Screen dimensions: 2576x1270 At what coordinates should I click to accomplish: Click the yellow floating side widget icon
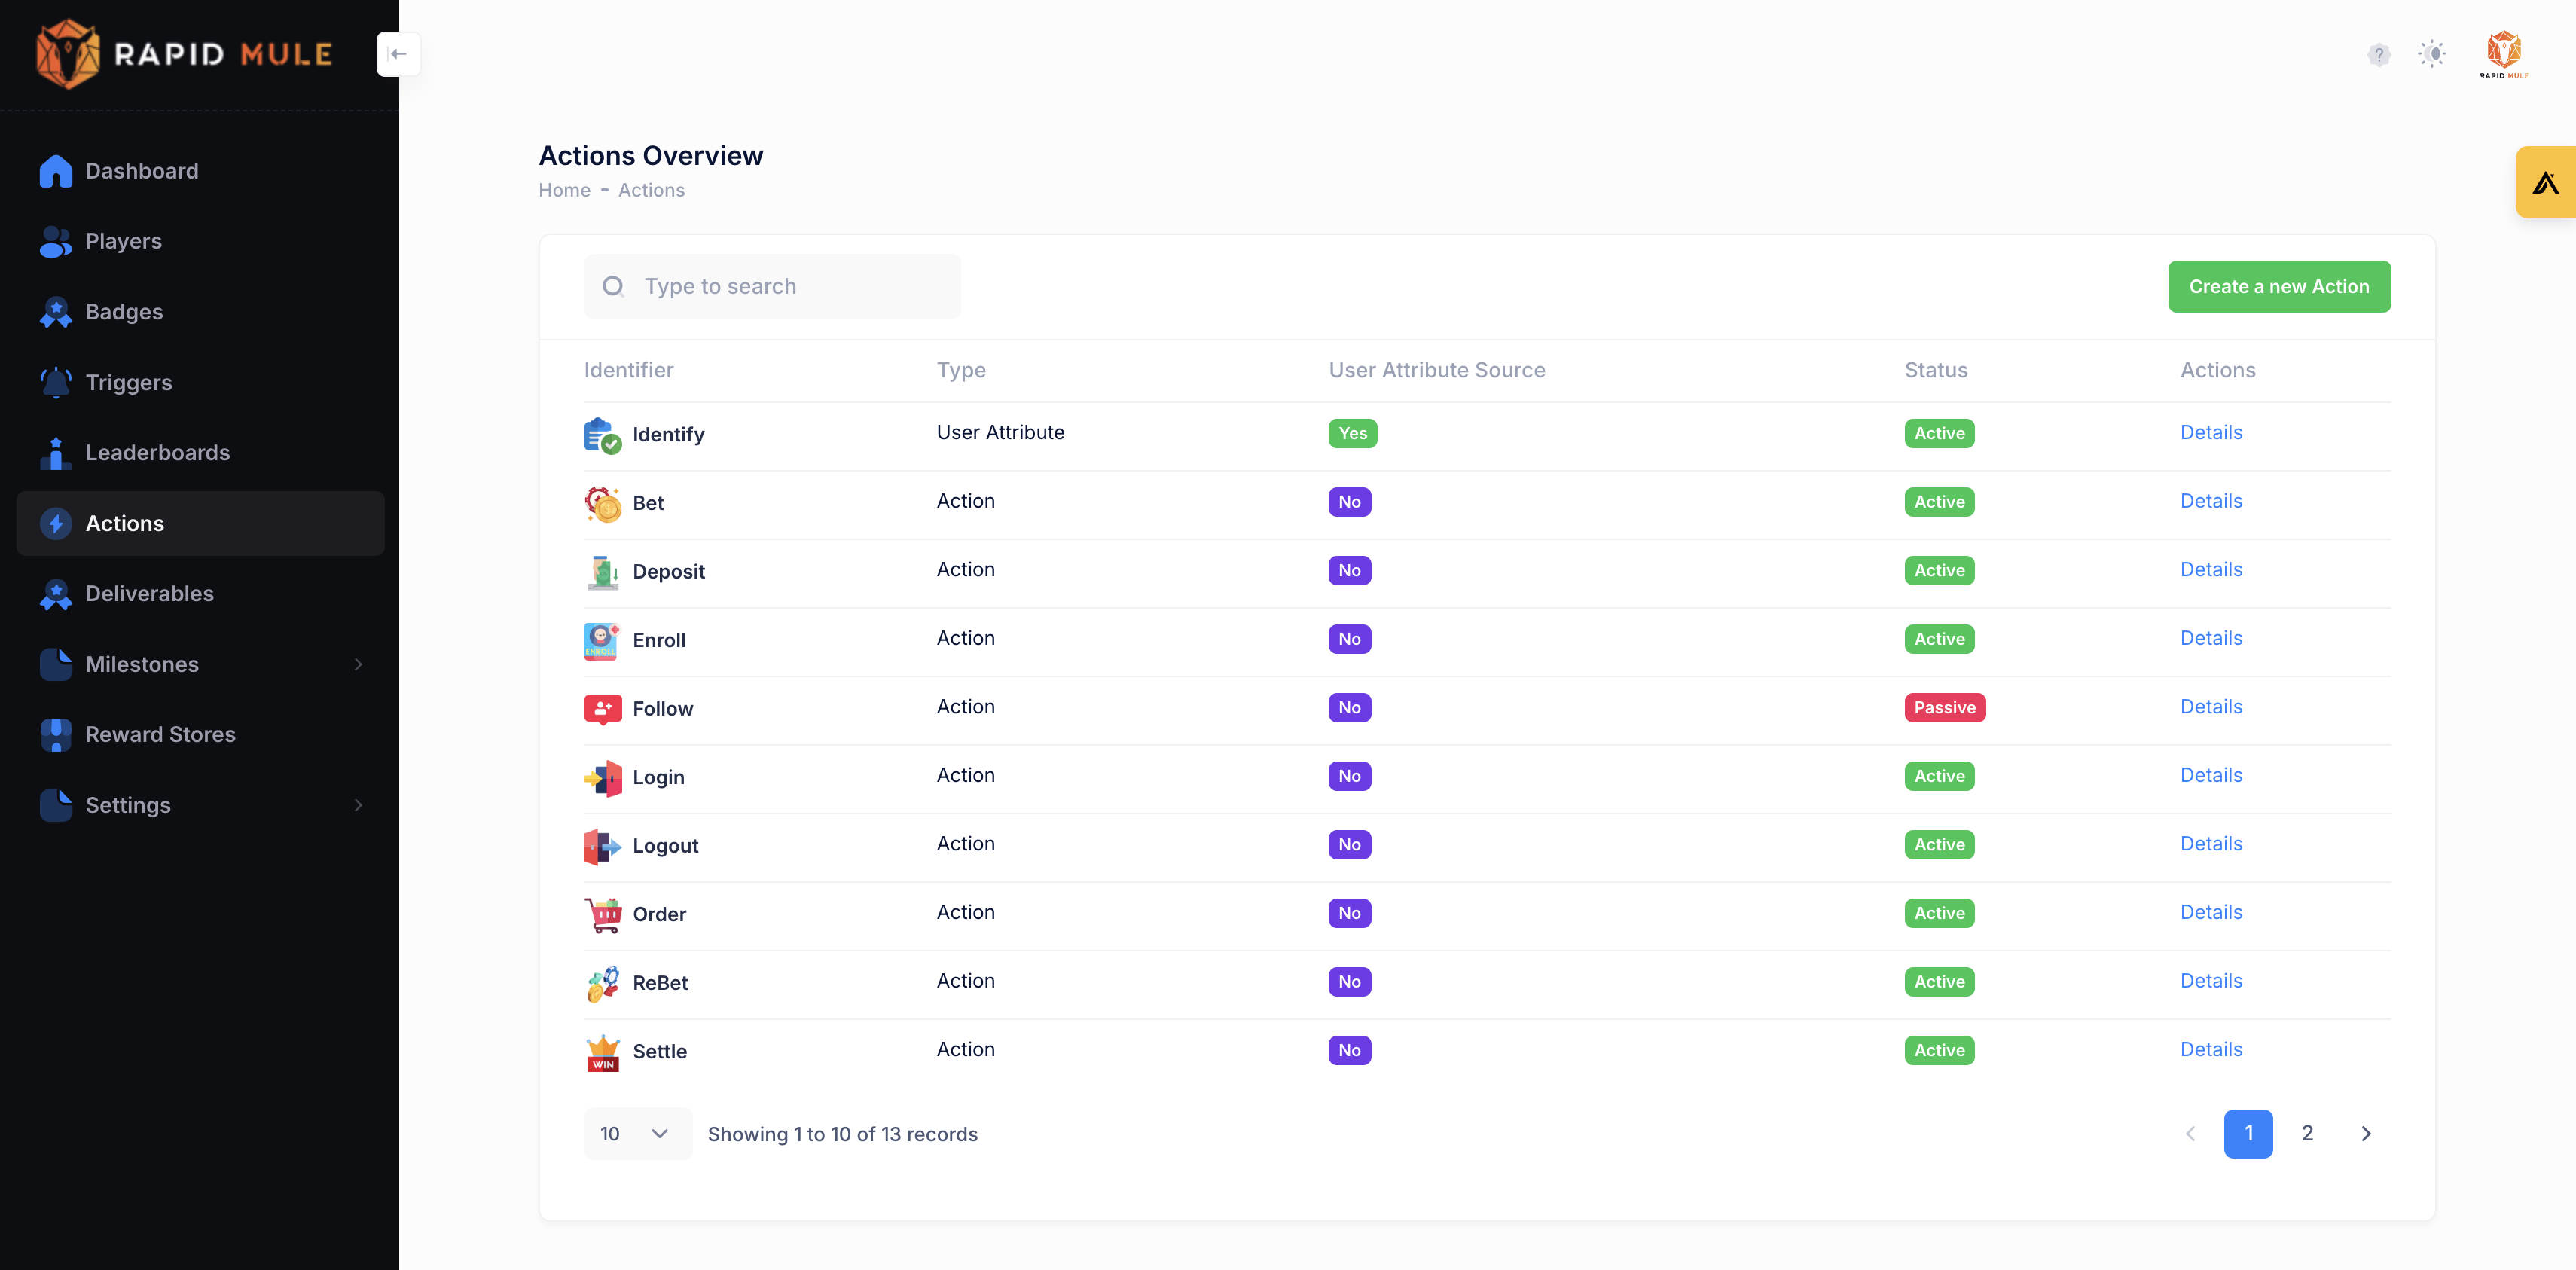click(2545, 182)
